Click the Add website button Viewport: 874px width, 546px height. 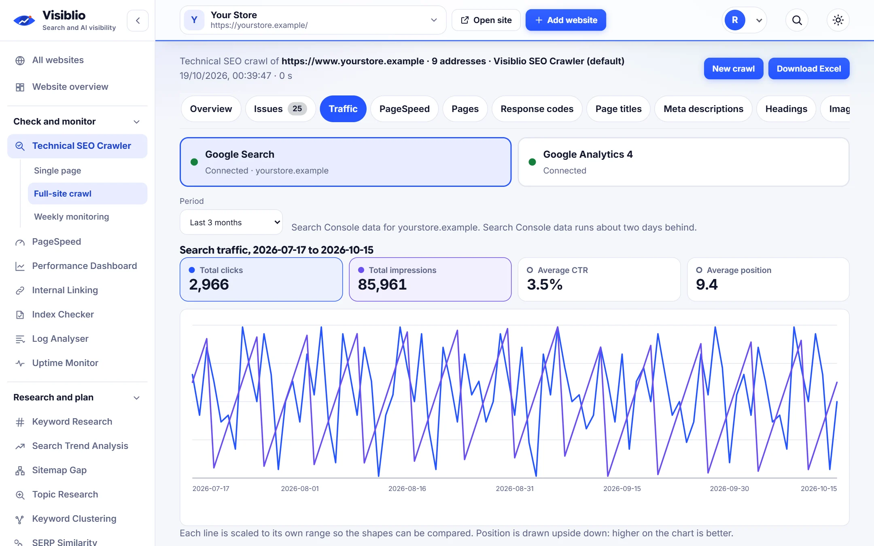[566, 20]
